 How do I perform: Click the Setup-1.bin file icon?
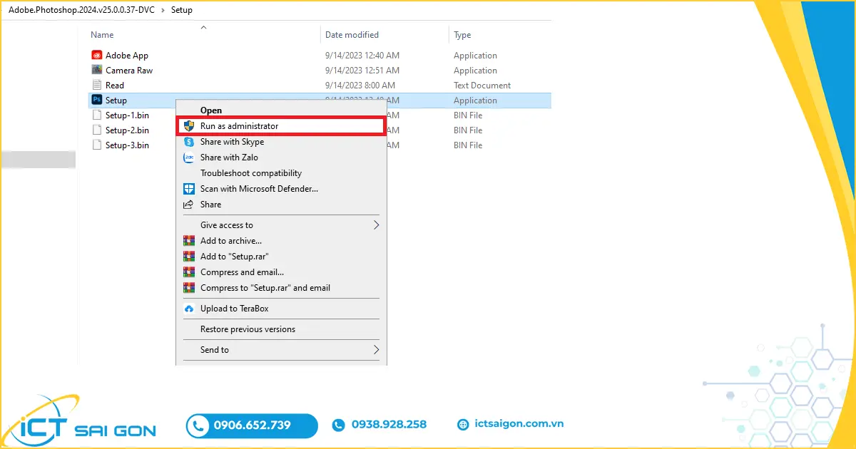coord(97,115)
